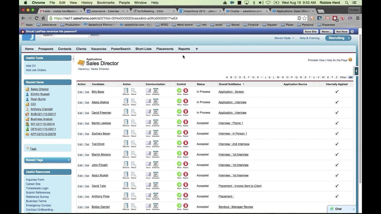The width and height of the screenshot is (381, 214).
Task: Click the Salesforce search field
Action: pyautogui.click(x=64, y=35)
